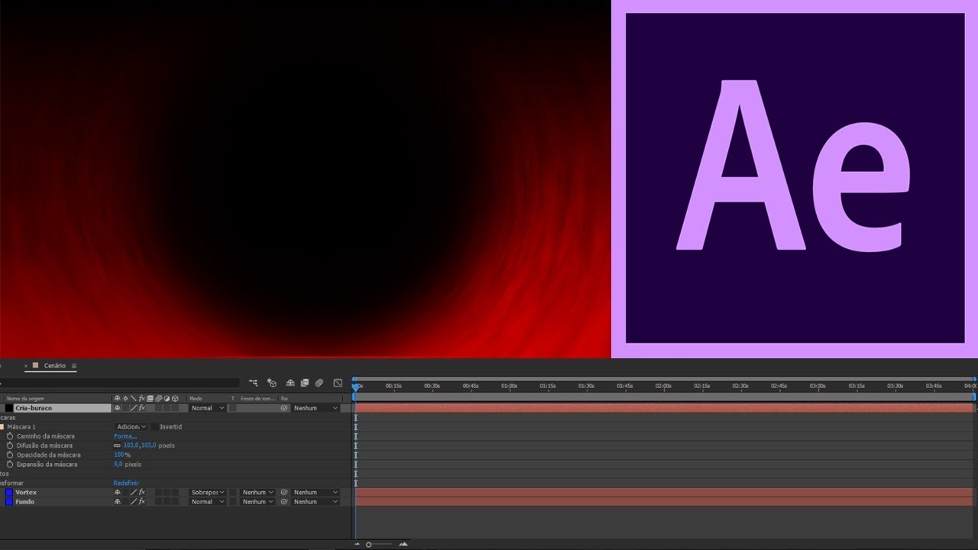Click first 103,0 mask feather value
Image resolution: width=978 pixels, height=550 pixels.
point(131,445)
